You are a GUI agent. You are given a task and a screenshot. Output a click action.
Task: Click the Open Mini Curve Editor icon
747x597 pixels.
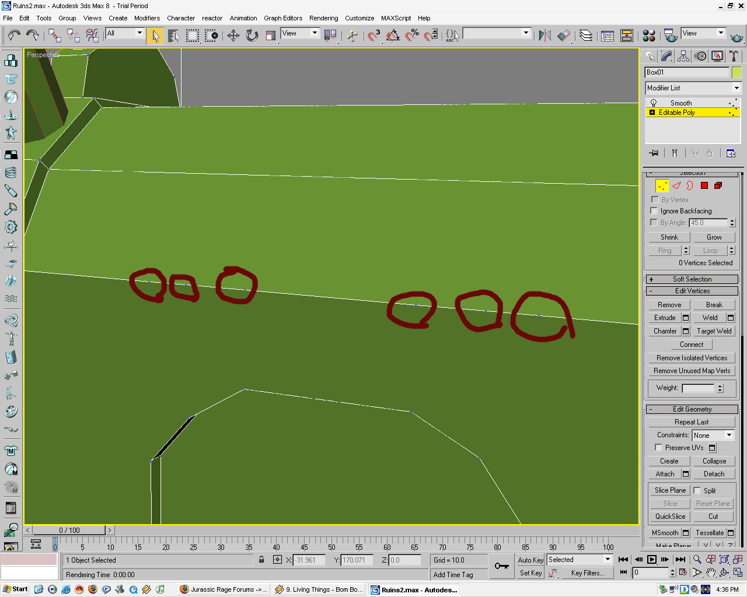tap(36, 544)
